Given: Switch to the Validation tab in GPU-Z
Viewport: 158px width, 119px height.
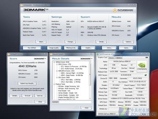Looking at the screenshot, I should (118, 58).
